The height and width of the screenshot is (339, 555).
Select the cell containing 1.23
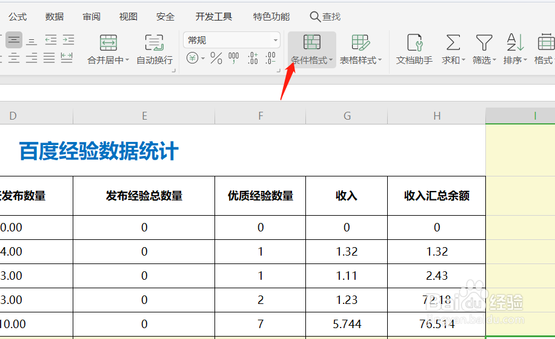pos(347,300)
